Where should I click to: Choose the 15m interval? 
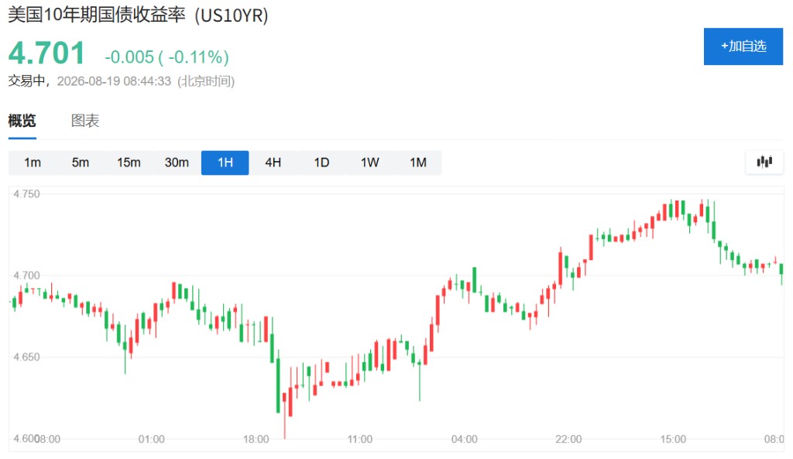129,163
